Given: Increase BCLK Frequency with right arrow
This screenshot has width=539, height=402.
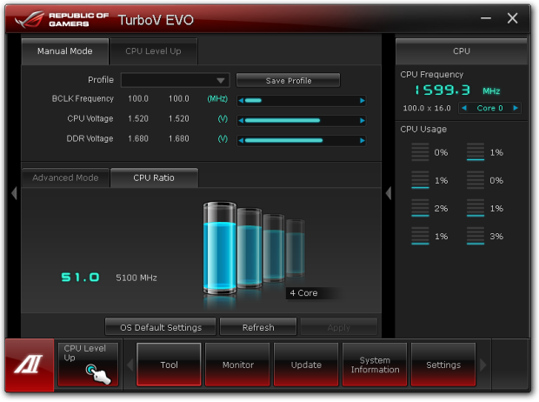Looking at the screenshot, I should pyautogui.click(x=362, y=101).
